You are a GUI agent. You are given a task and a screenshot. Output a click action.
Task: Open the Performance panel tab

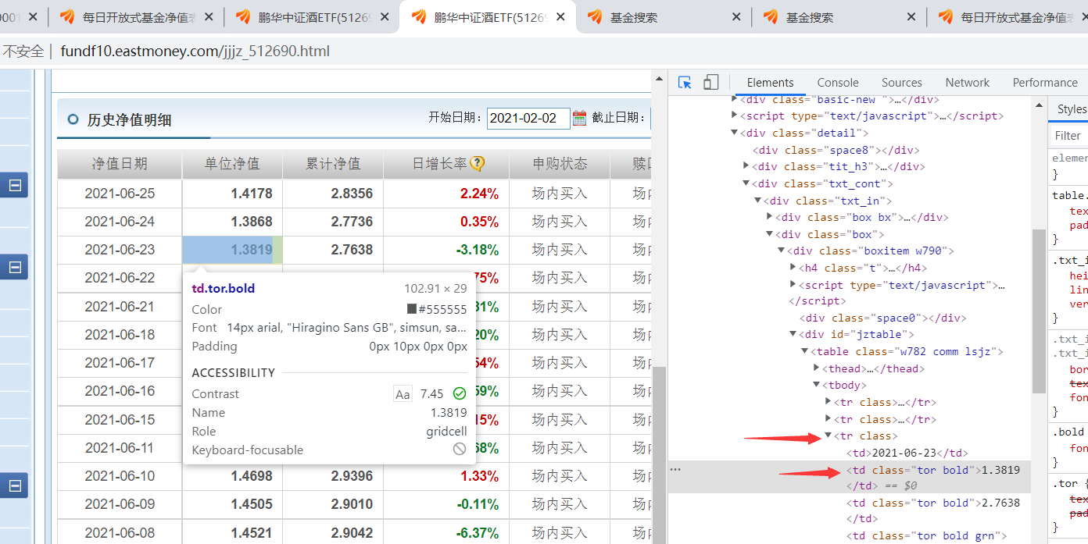click(x=1045, y=83)
